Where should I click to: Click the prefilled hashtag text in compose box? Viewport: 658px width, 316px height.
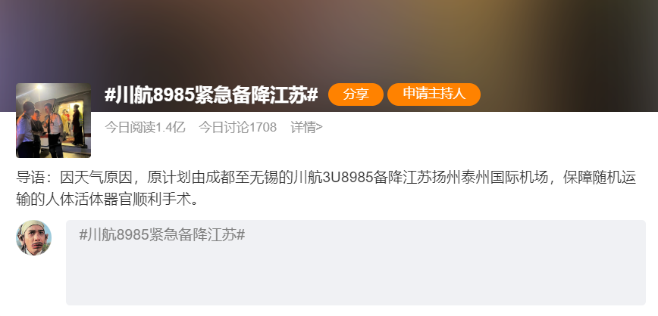pyautogui.click(x=162, y=235)
